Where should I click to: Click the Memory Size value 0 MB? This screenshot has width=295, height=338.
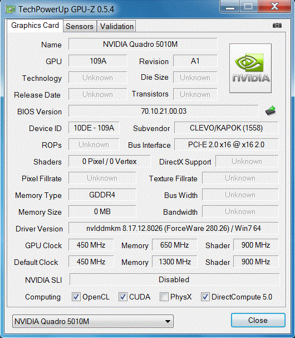102,211
